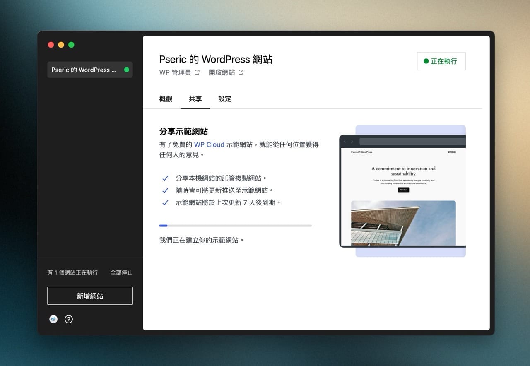Click the 新增網站 button
The image size is (530, 366).
point(90,296)
